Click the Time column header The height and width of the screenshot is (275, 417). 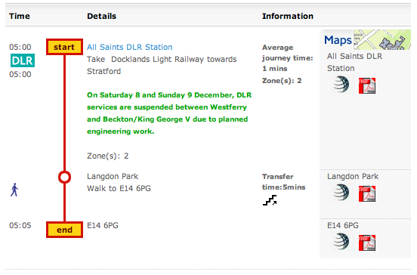(x=20, y=16)
